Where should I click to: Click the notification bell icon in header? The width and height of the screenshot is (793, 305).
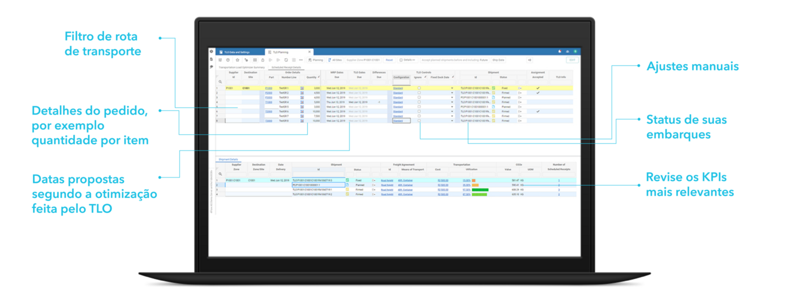(x=560, y=51)
